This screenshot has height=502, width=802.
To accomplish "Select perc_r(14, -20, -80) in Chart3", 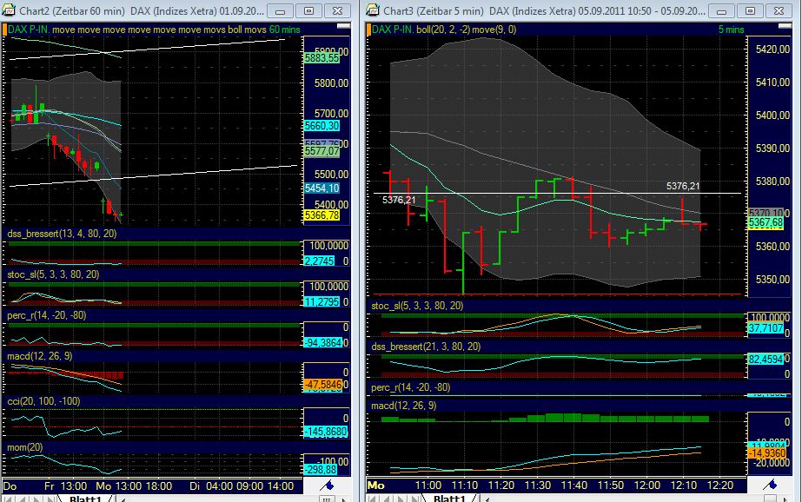I will tap(411, 387).
